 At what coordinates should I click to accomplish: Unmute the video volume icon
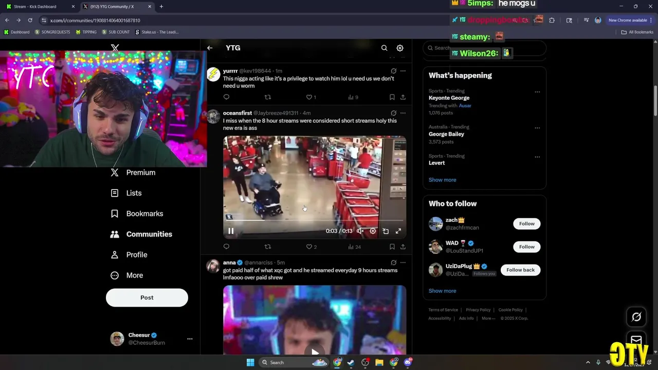click(360, 231)
